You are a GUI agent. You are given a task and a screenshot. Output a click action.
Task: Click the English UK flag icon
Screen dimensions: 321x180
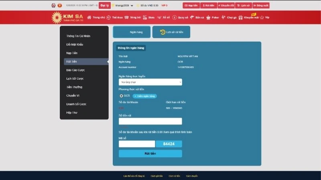pos(54,6)
